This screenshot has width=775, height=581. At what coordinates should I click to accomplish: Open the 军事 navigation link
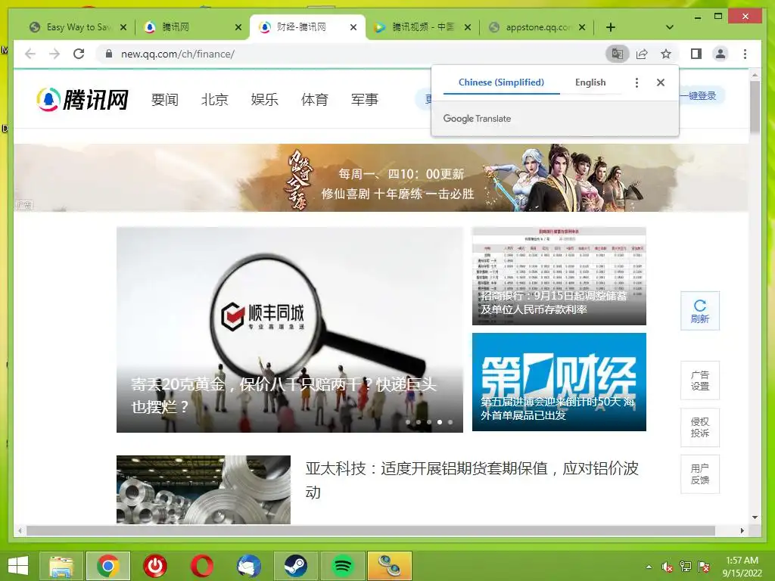pyautogui.click(x=364, y=99)
